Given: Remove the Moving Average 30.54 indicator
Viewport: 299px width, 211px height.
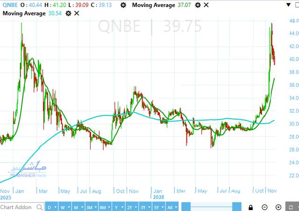Looking at the screenshot, I should [77, 13].
